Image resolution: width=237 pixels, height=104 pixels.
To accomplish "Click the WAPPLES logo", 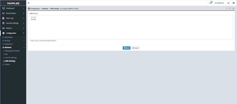I will click(x=13, y=3).
